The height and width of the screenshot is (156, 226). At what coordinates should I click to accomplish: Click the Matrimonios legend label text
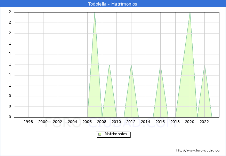(116, 134)
